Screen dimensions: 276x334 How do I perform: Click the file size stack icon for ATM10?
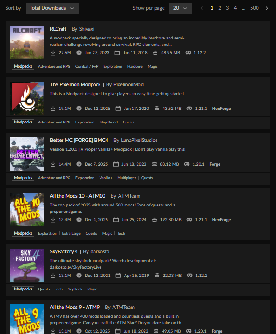[x=155, y=219]
